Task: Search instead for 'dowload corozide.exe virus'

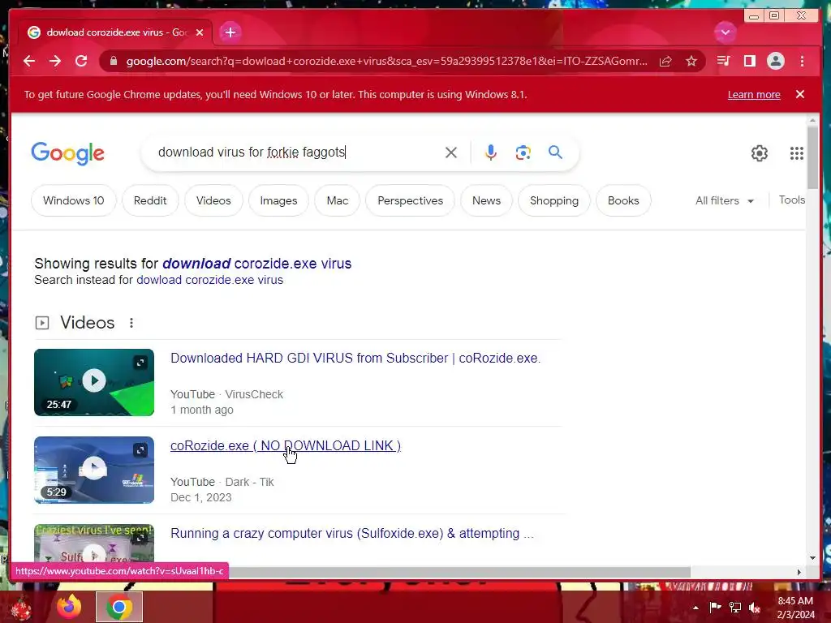Action: pyautogui.click(x=209, y=280)
